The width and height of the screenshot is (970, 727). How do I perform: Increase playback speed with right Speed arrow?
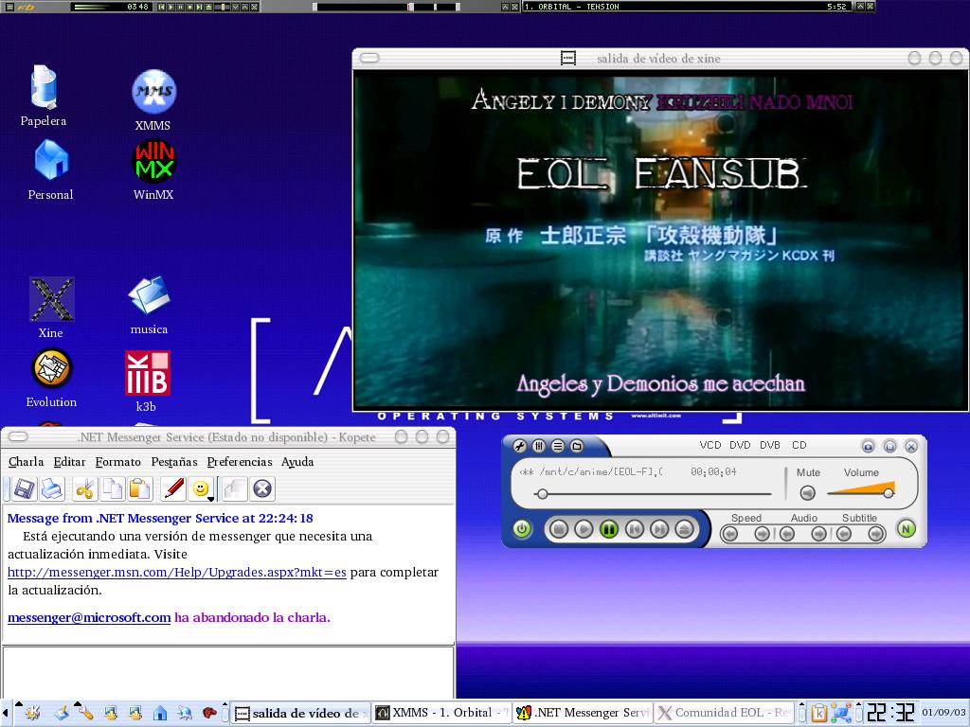coord(763,534)
